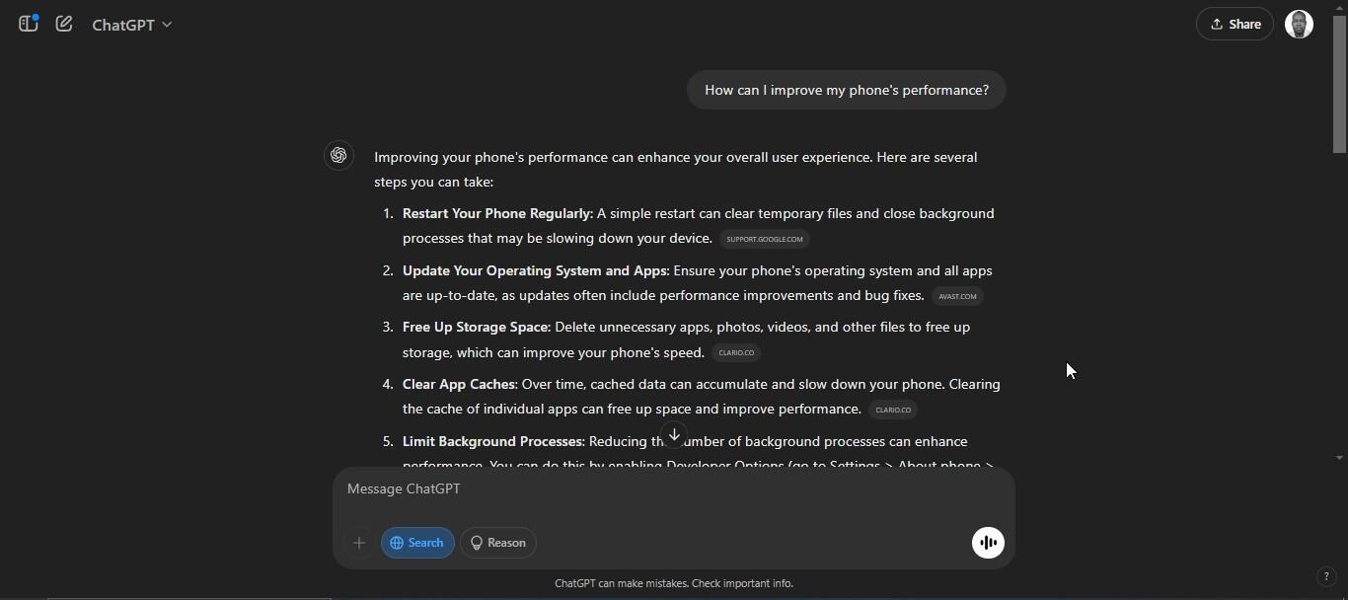The image size is (1348, 600).
Task: Click the help question mark icon
Action: [1326, 577]
